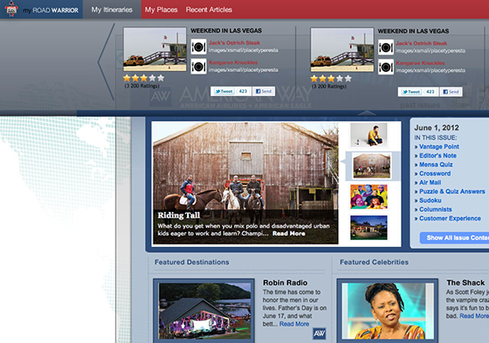Open second Weekend in Las Vegas beach thumbnail

tap(342, 50)
